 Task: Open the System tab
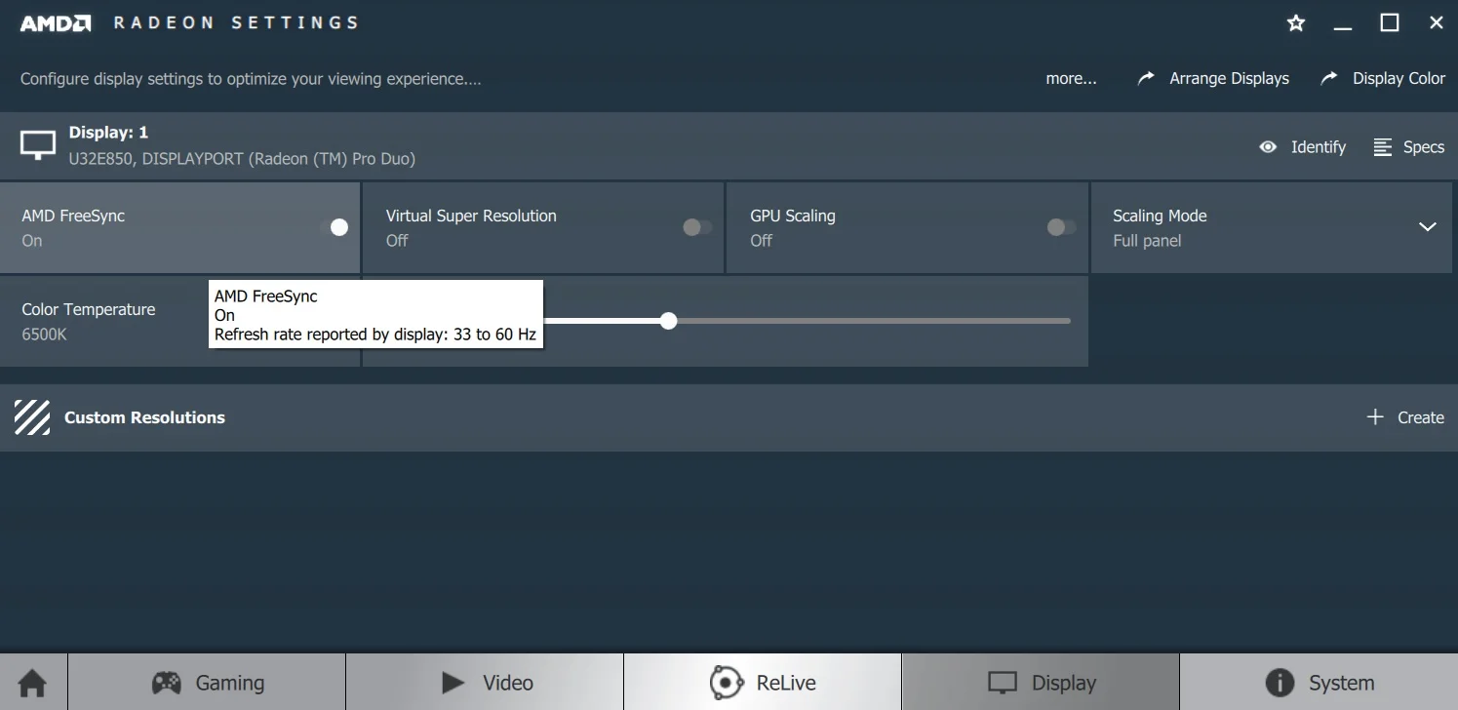tap(1319, 683)
